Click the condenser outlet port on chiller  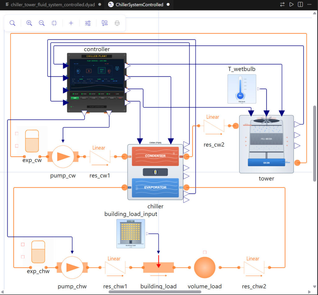coord(186,157)
